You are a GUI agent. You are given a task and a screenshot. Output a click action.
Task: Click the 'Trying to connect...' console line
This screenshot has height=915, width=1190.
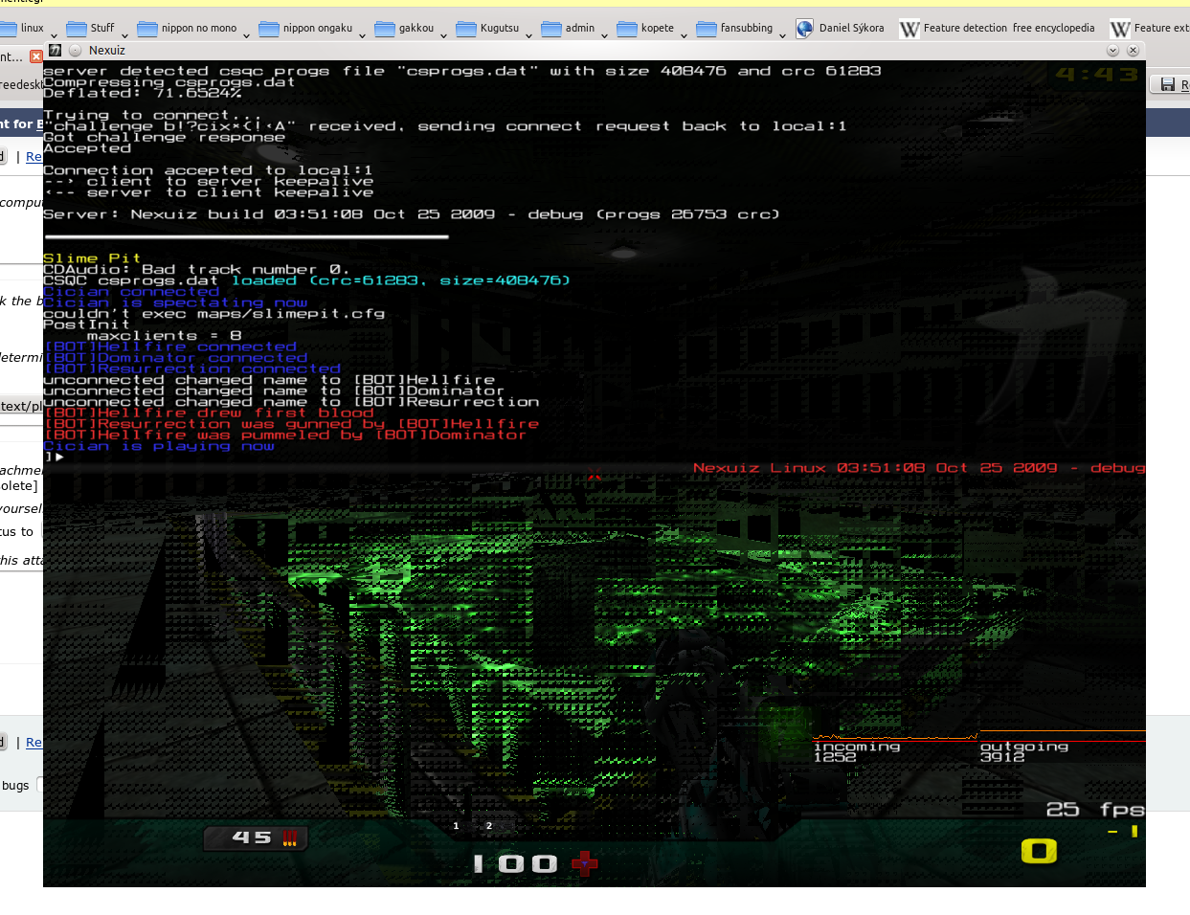tap(152, 115)
